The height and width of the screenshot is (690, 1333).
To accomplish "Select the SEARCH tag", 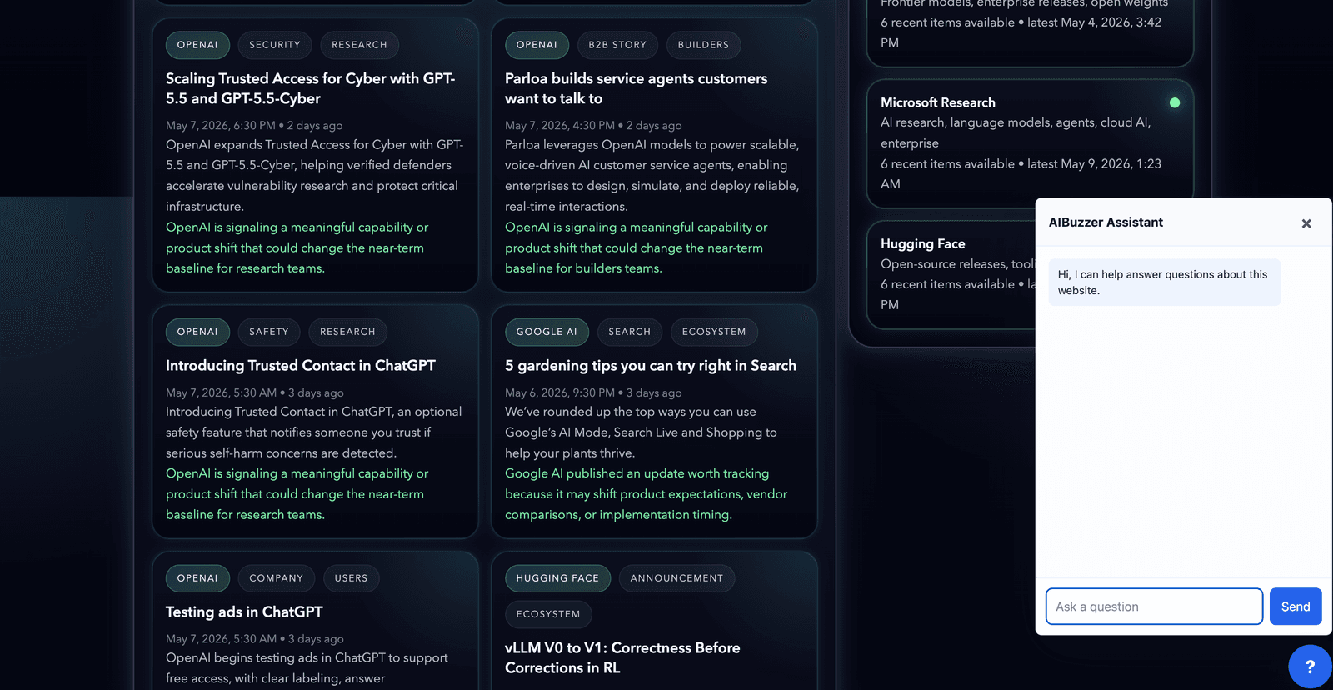I will pyautogui.click(x=630, y=332).
